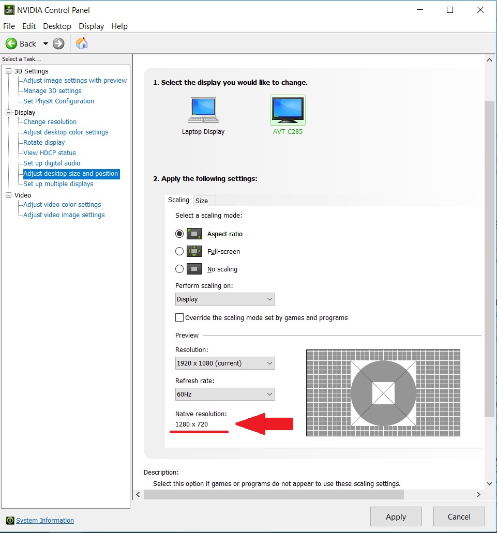This screenshot has height=533, width=497.
Task: Open the System Information link
Action: [45, 521]
